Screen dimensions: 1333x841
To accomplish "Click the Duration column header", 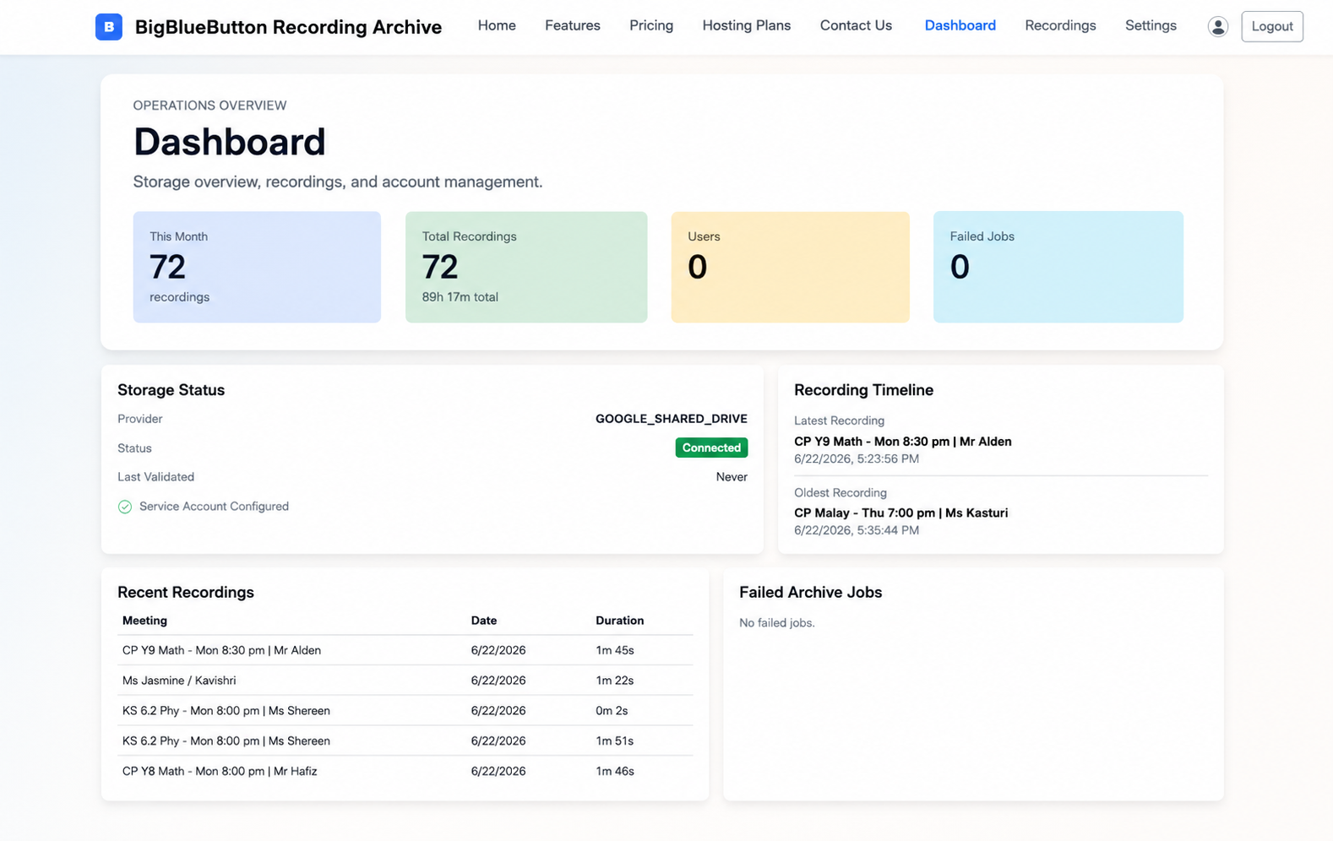I will pos(619,621).
